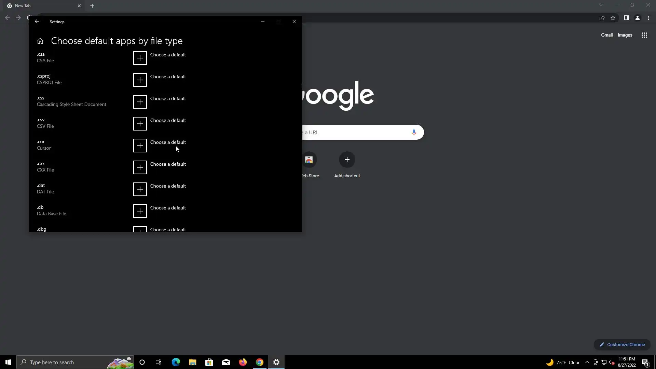Show hidden system tray icons chevron
Screen dimensions: 656x369
pyautogui.click(x=587, y=362)
